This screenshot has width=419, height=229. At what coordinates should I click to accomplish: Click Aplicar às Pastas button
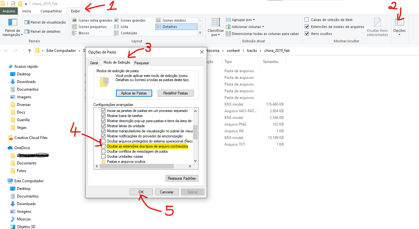coord(134,93)
